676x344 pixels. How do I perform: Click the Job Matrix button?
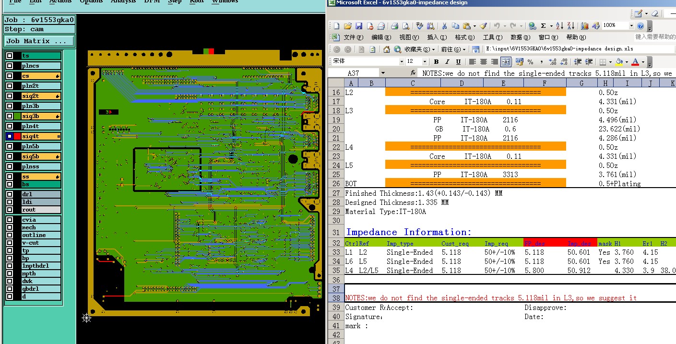[39, 41]
